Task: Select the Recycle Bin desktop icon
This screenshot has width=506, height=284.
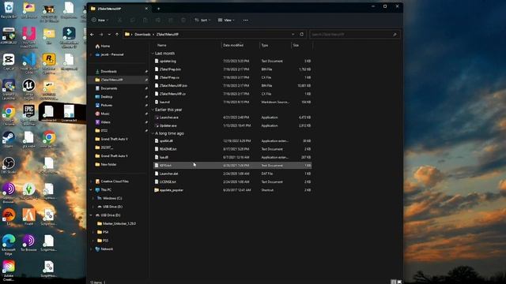Action: point(9,10)
